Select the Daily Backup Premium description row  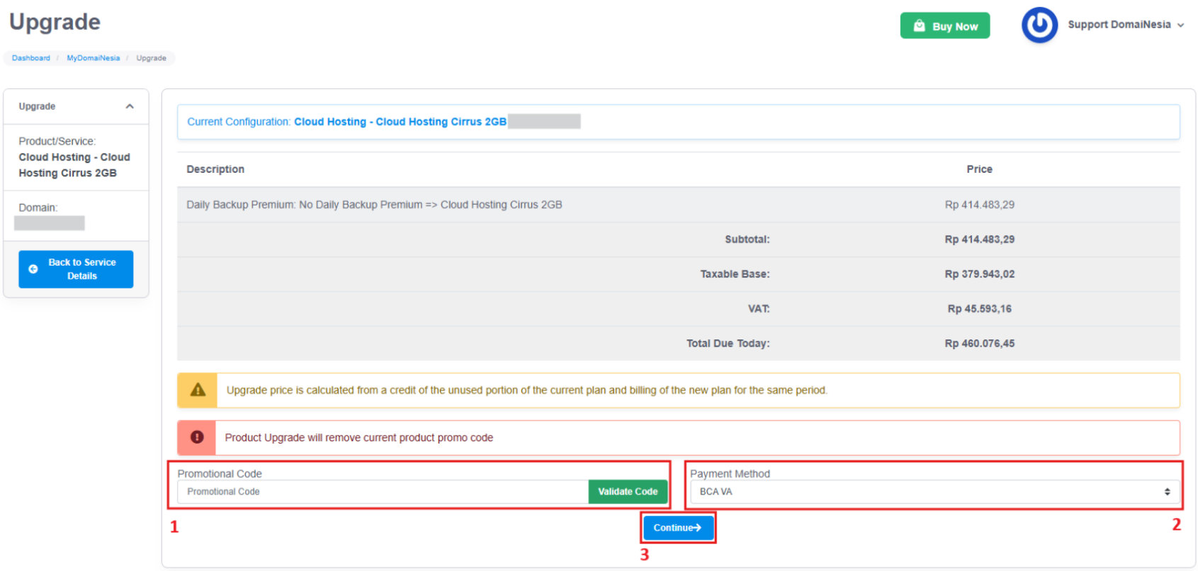click(679, 205)
